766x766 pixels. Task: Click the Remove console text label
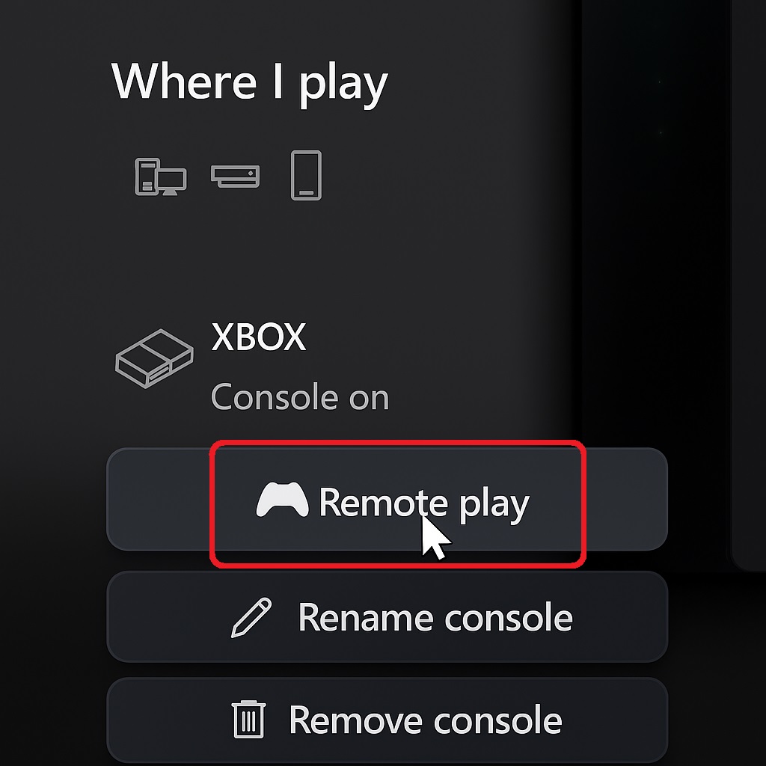(426, 720)
